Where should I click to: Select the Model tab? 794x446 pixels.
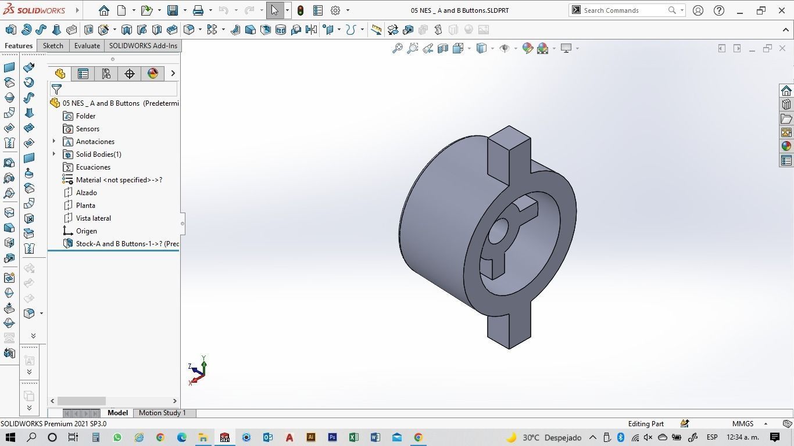117,413
